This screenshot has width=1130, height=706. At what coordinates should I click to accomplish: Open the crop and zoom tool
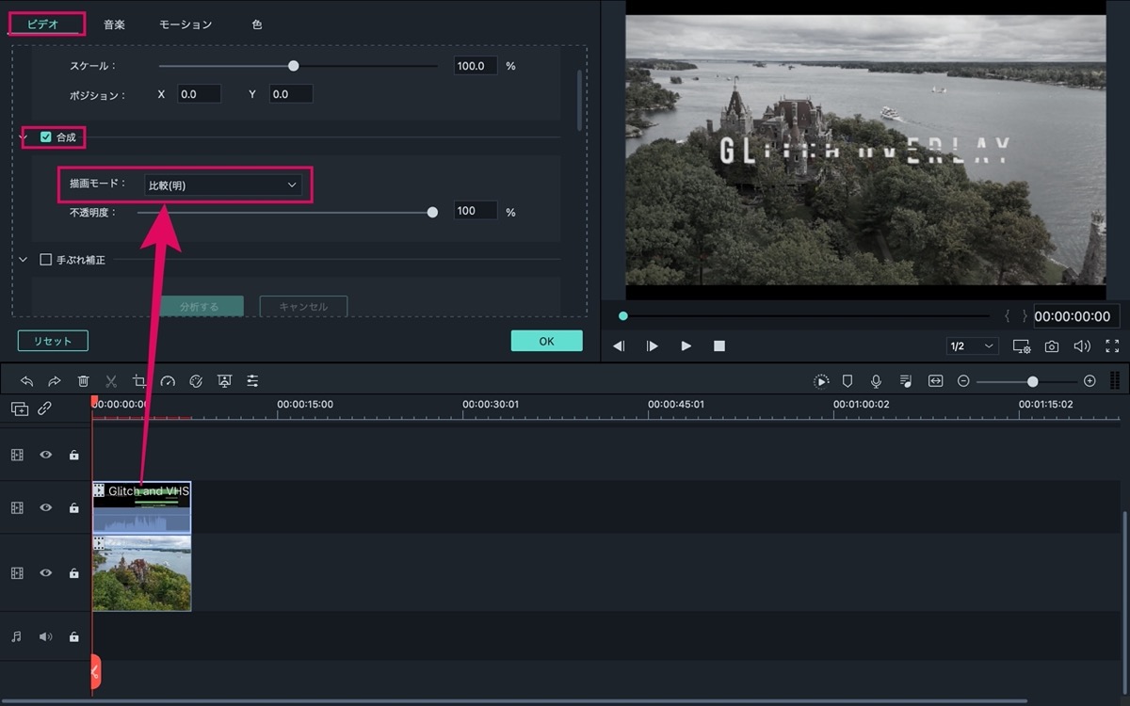pos(139,381)
